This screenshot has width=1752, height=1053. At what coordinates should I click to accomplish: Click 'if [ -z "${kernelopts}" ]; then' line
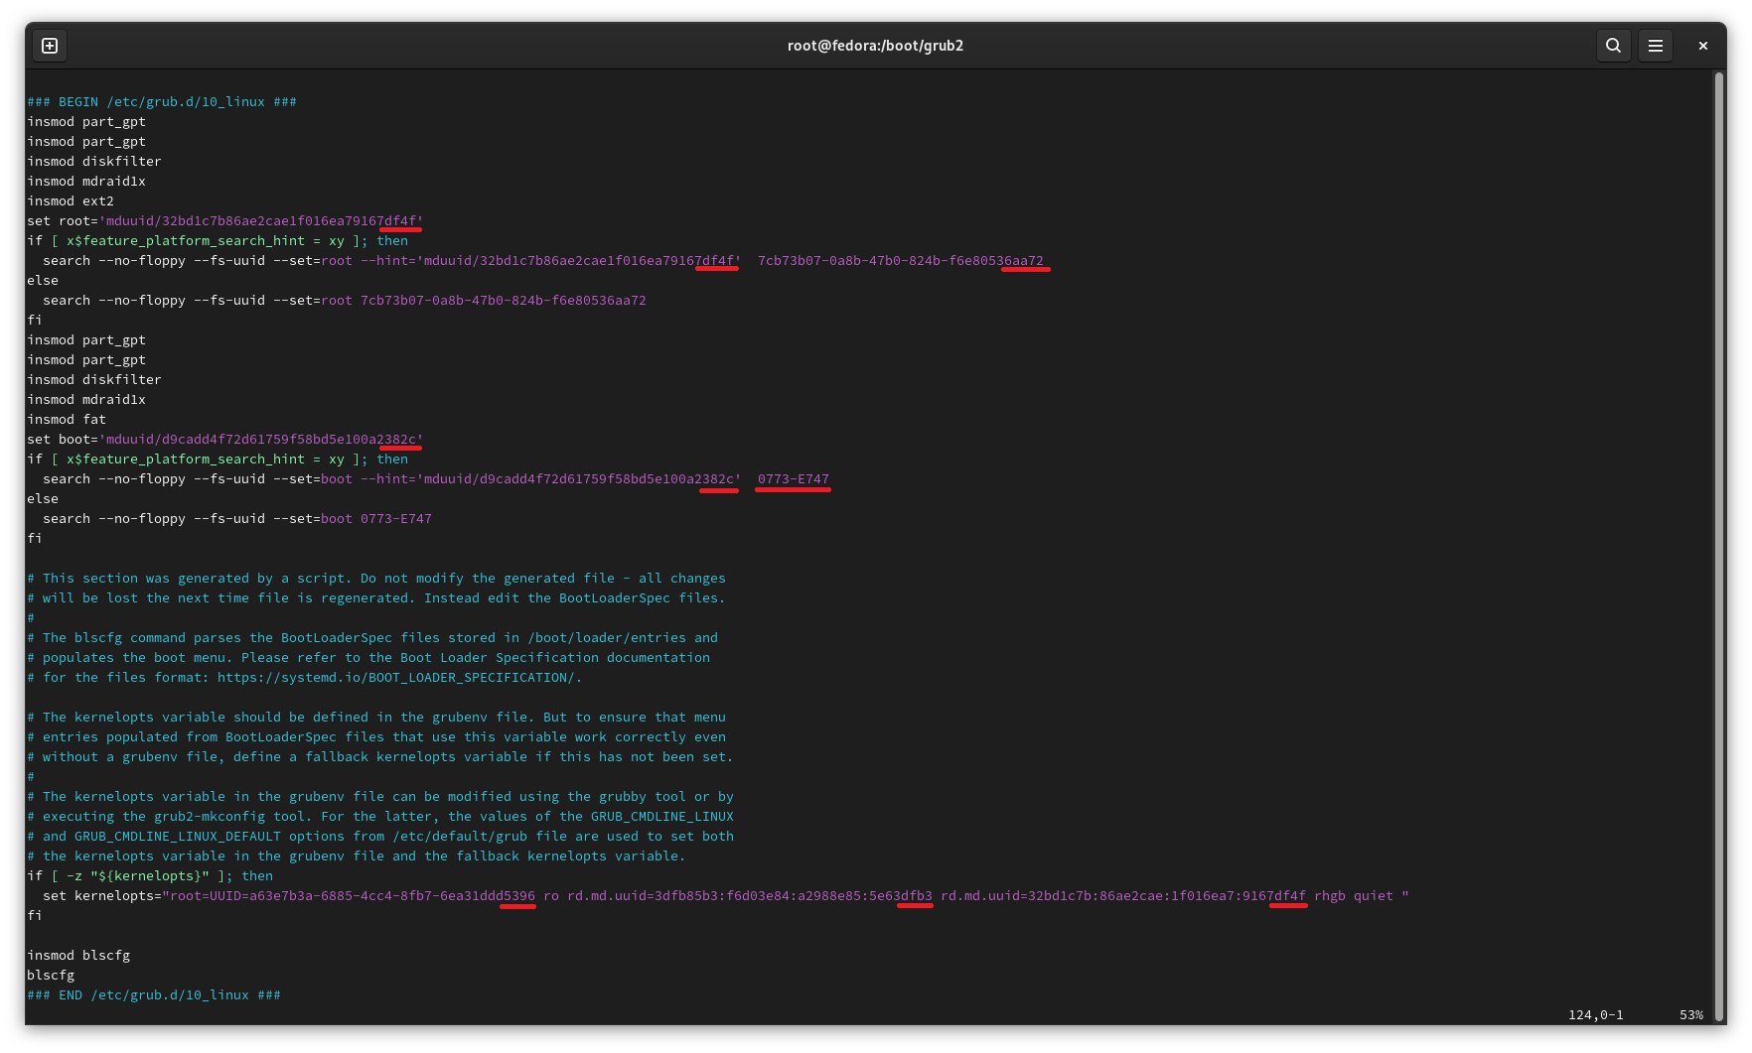150,875
